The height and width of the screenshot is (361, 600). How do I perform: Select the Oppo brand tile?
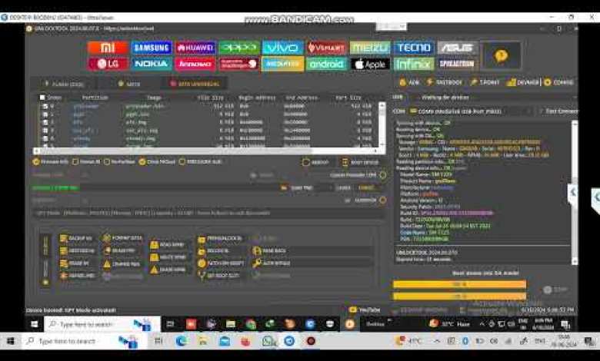[x=239, y=48]
